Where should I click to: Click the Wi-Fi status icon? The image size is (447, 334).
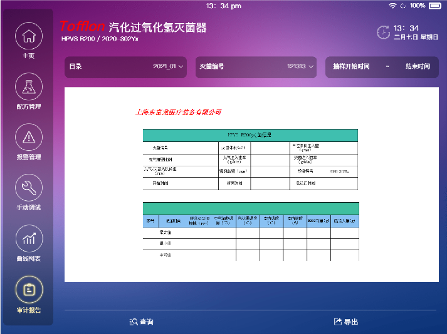click(393, 6)
